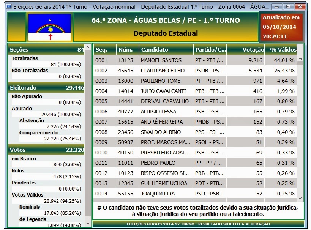Select the PROF. MARCOS MA... candidate row
The height and width of the screenshot is (230, 311).
pyautogui.click(x=195, y=142)
